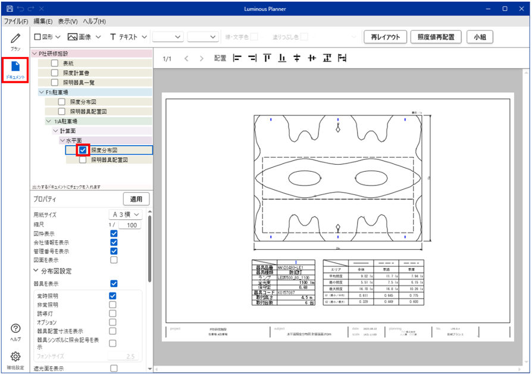Check the 表紙 document checkbox
The image size is (532, 374).
[55, 63]
